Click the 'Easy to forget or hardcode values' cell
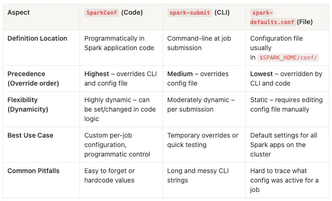The height and width of the screenshot is (201, 332). tap(109, 175)
